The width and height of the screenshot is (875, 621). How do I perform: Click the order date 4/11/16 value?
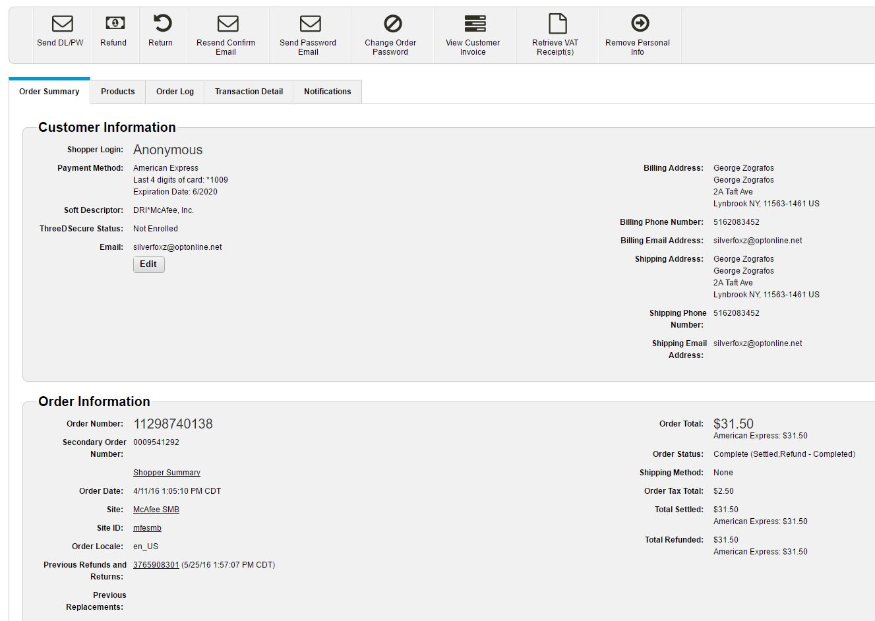(177, 491)
